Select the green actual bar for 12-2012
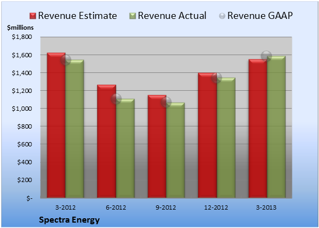319x228 pixels. click(x=226, y=138)
